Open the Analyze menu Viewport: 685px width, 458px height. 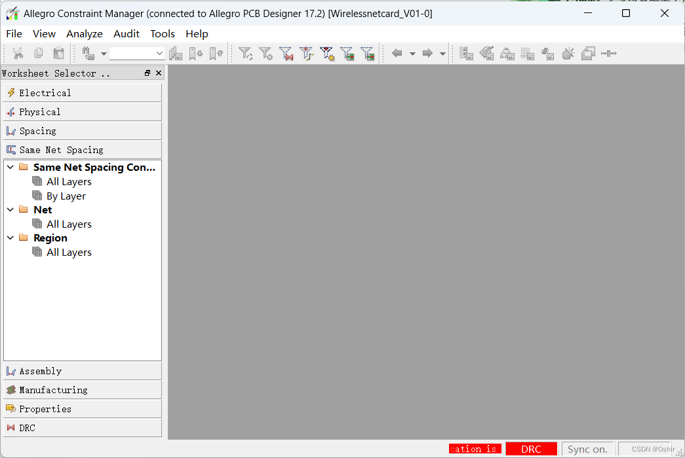click(85, 34)
